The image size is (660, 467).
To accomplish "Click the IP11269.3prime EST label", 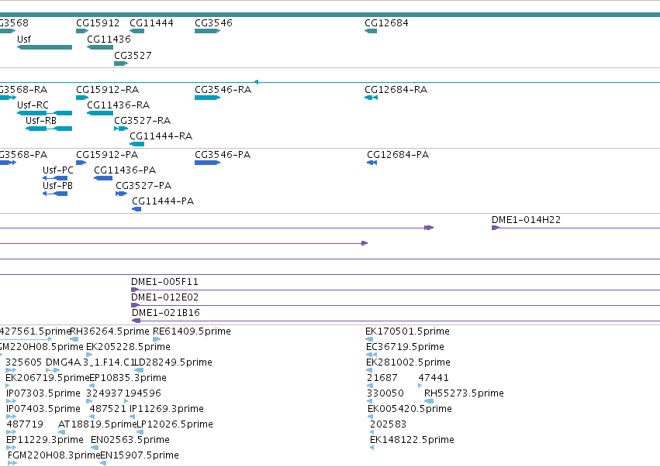I will (x=167, y=409).
